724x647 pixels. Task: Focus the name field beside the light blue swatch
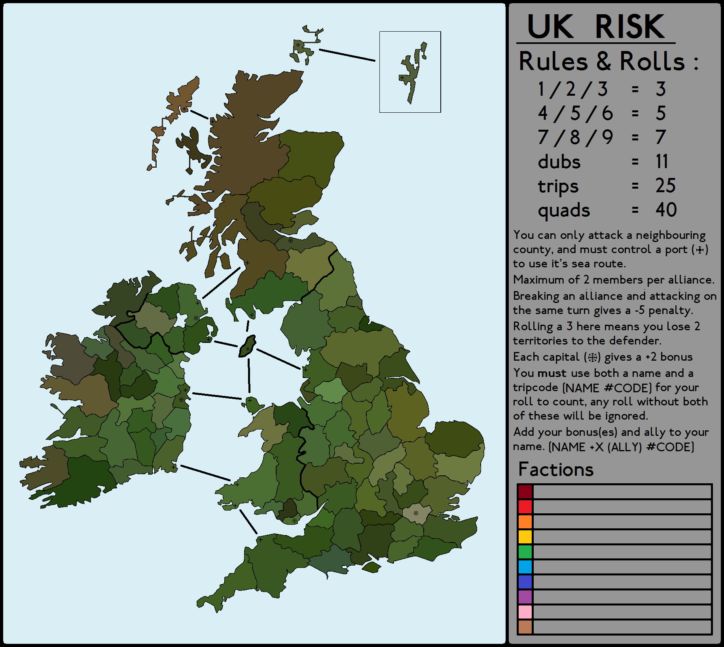622,567
